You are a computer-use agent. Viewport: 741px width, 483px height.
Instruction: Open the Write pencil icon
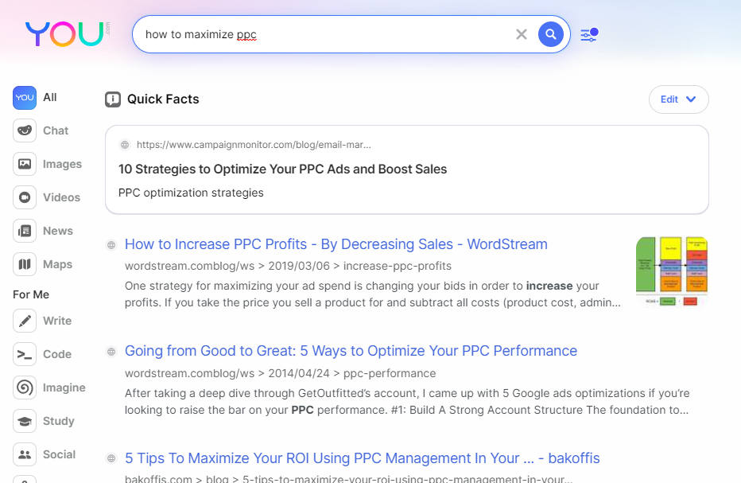click(x=25, y=321)
